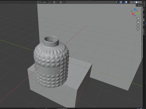Switch between perspective and orthographic view
Viewport: 146px width, 109px height.
pos(138,29)
